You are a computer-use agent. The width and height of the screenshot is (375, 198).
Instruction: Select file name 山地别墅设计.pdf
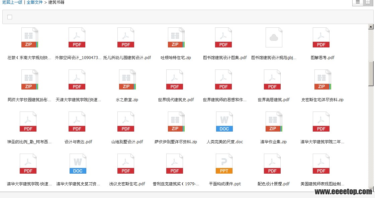[127, 142]
